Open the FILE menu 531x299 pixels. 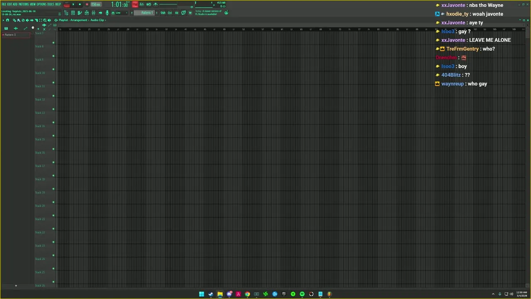(x=4, y=4)
